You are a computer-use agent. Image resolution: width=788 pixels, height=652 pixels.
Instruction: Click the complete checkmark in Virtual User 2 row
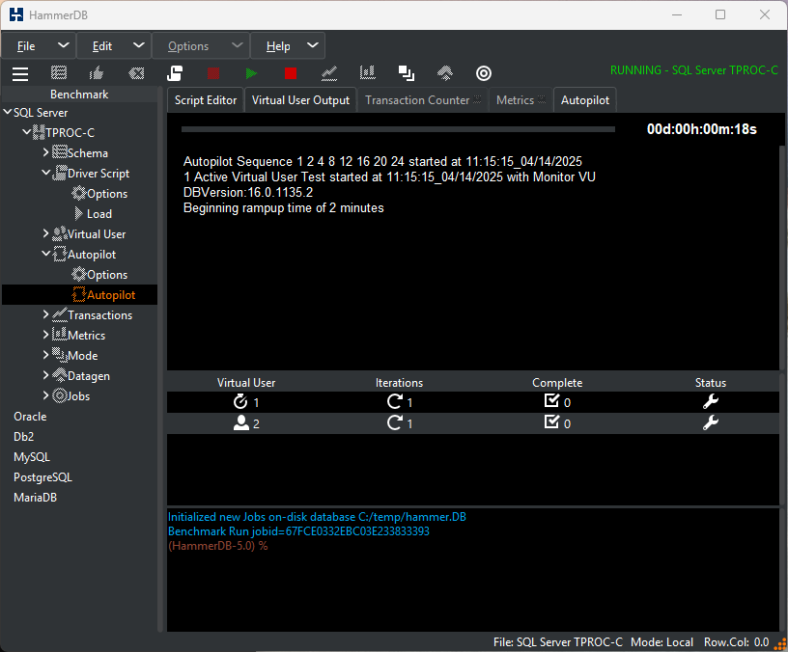coord(551,422)
